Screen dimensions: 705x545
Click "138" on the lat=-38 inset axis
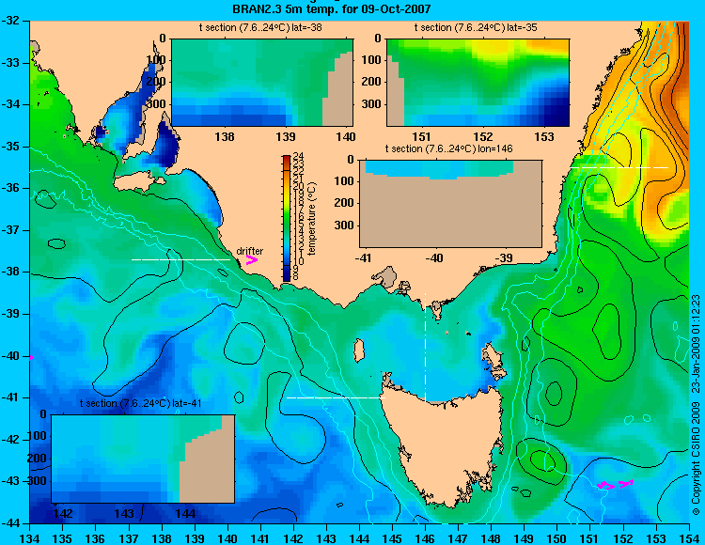tap(225, 136)
